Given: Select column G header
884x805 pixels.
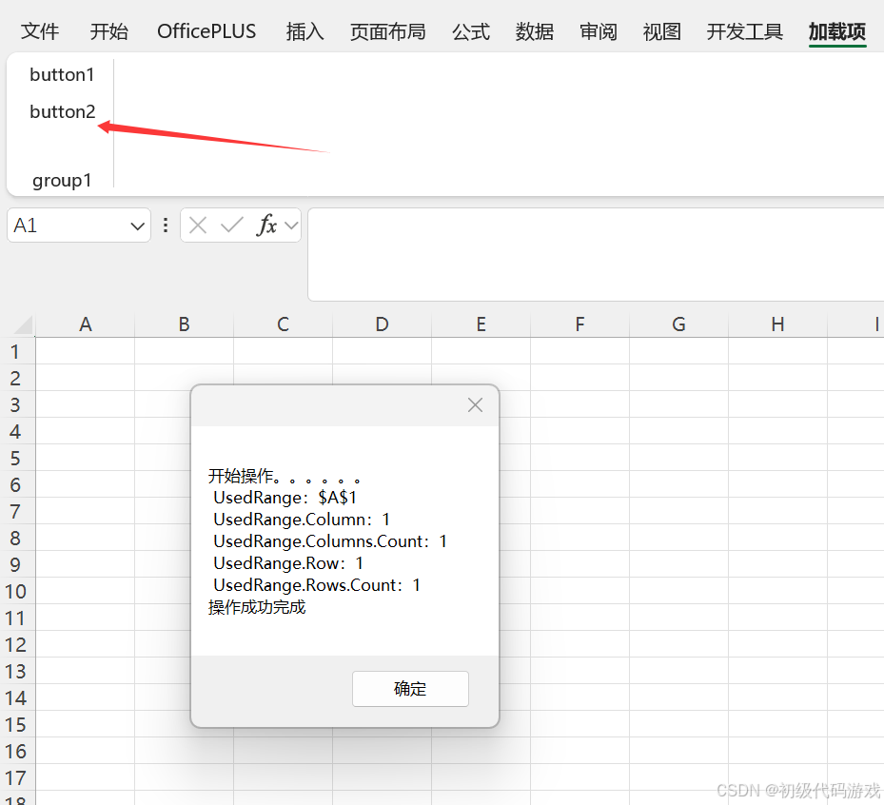Looking at the screenshot, I should pyautogui.click(x=678, y=324).
